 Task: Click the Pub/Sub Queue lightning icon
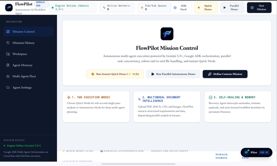click(142, 8)
